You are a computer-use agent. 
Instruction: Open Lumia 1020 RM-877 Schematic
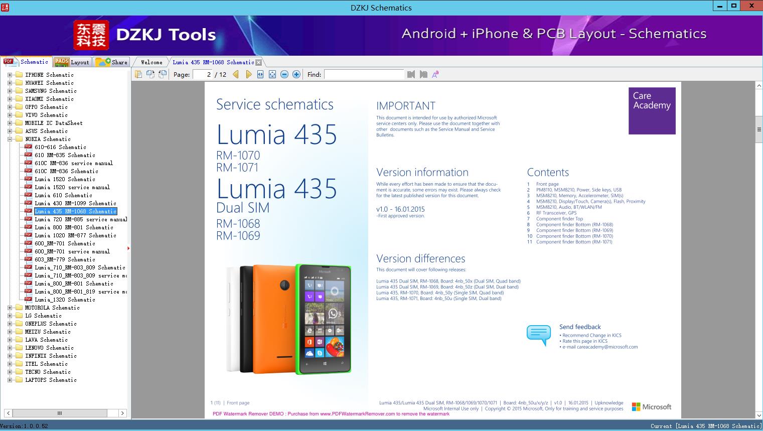[75, 235]
